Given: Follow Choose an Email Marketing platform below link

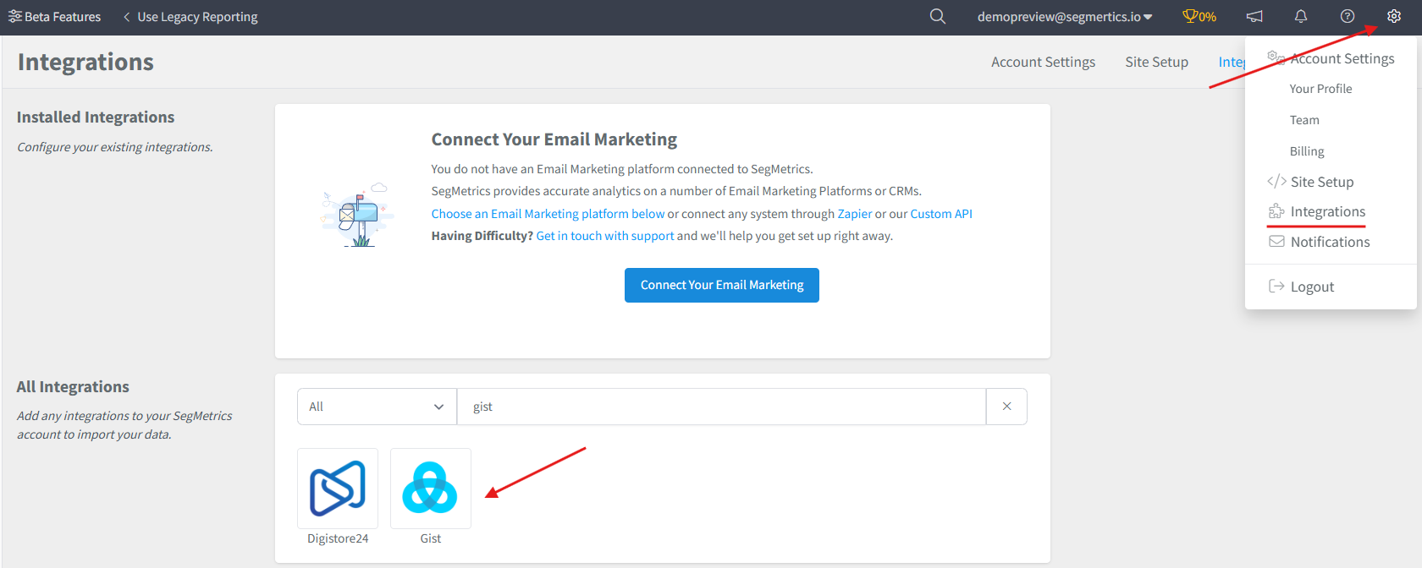Looking at the screenshot, I should (548, 214).
